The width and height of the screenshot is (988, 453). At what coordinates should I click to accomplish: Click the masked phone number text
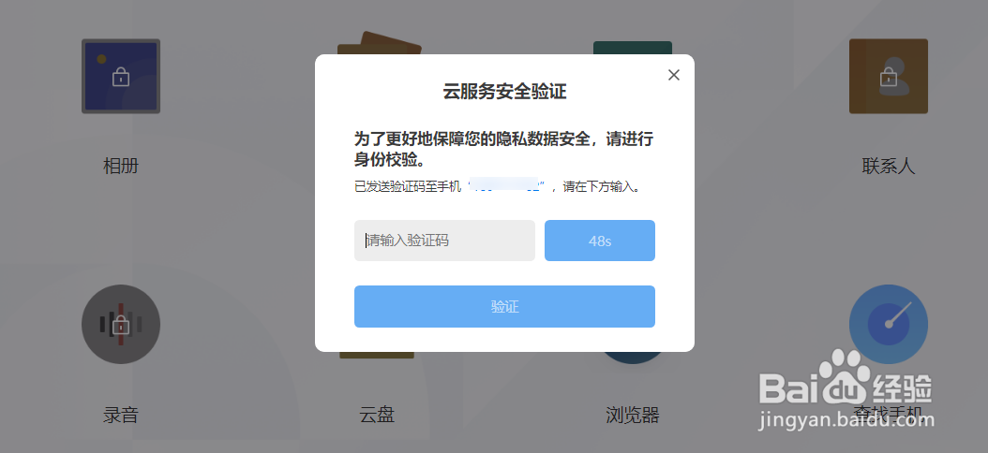click(507, 187)
